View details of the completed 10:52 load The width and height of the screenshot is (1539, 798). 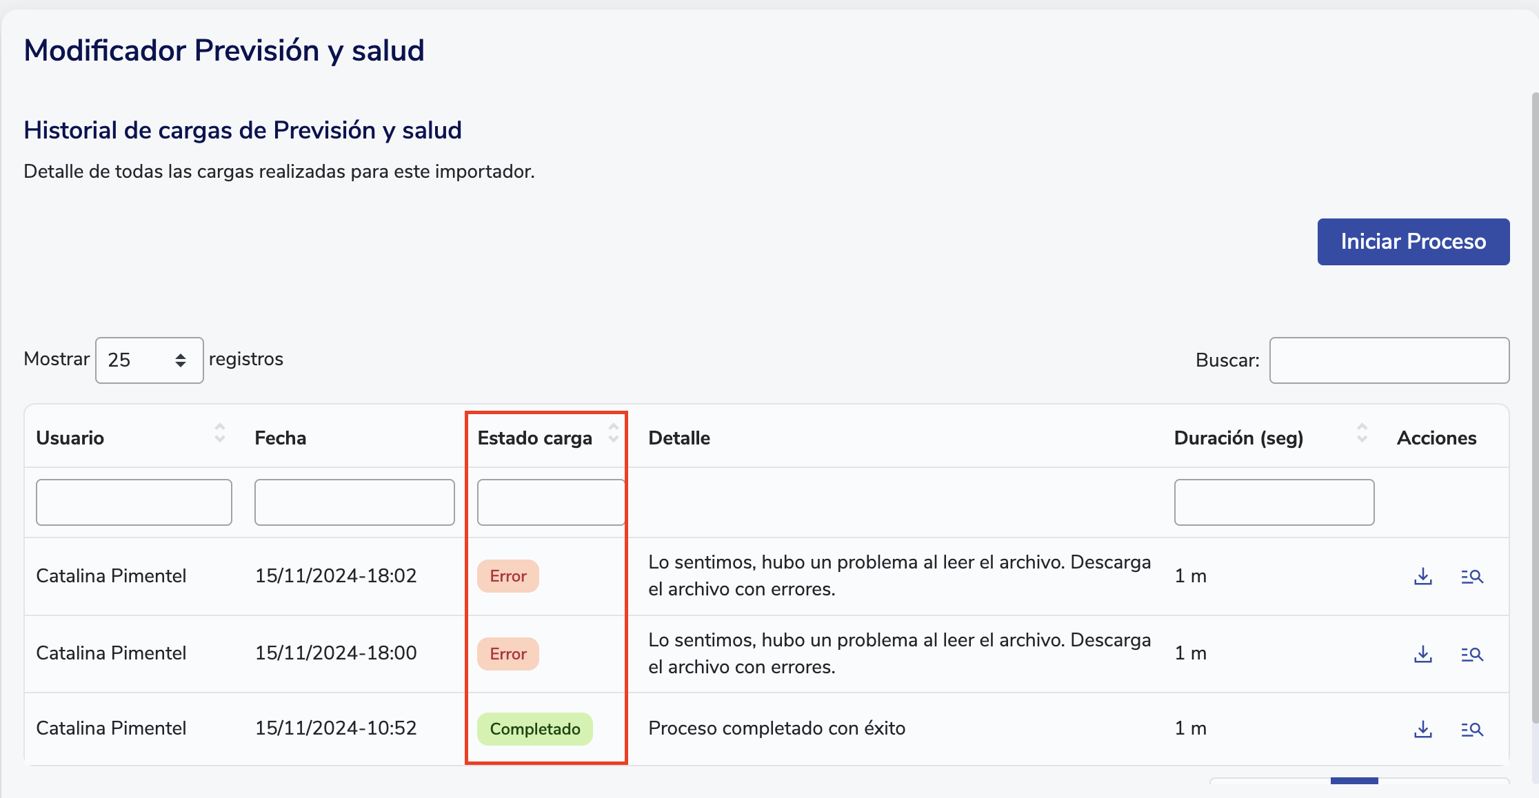[x=1471, y=729]
